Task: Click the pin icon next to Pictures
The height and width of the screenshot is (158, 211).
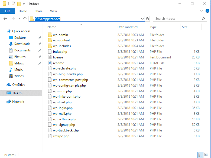Action: (40, 57)
